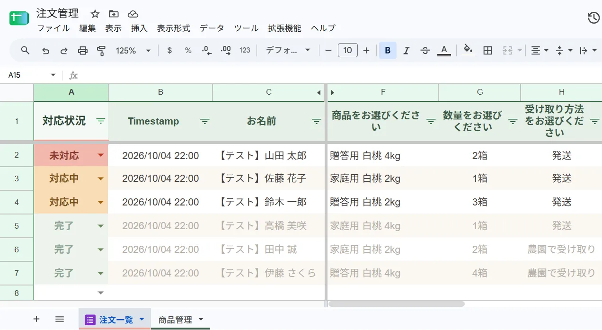Open the text color picker
The image size is (602, 330).
444,50
